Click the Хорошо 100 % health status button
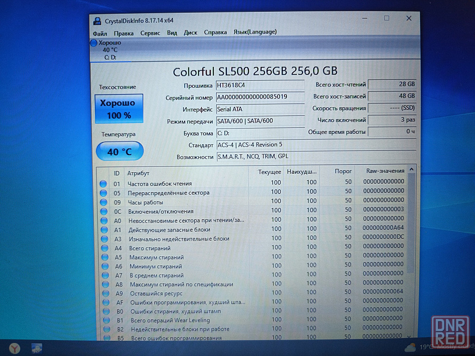 pyautogui.click(x=119, y=109)
